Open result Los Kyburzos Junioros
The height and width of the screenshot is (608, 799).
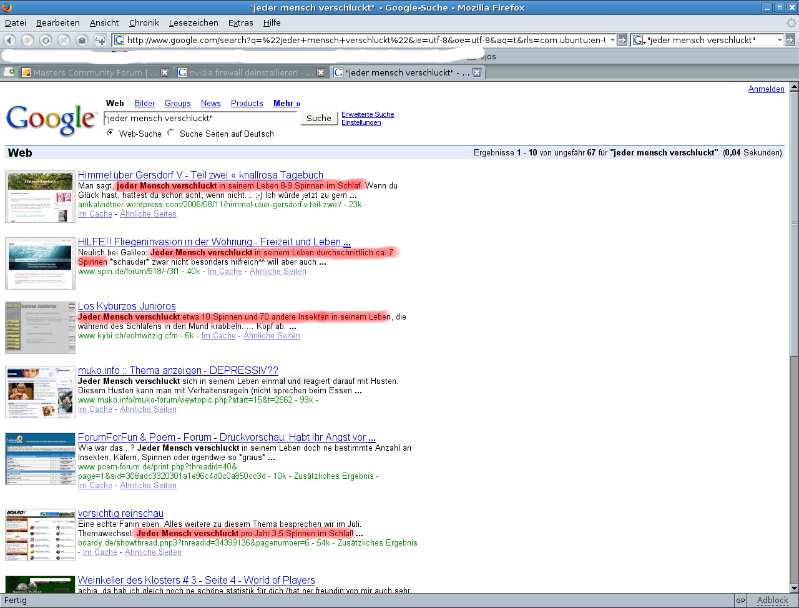point(127,306)
